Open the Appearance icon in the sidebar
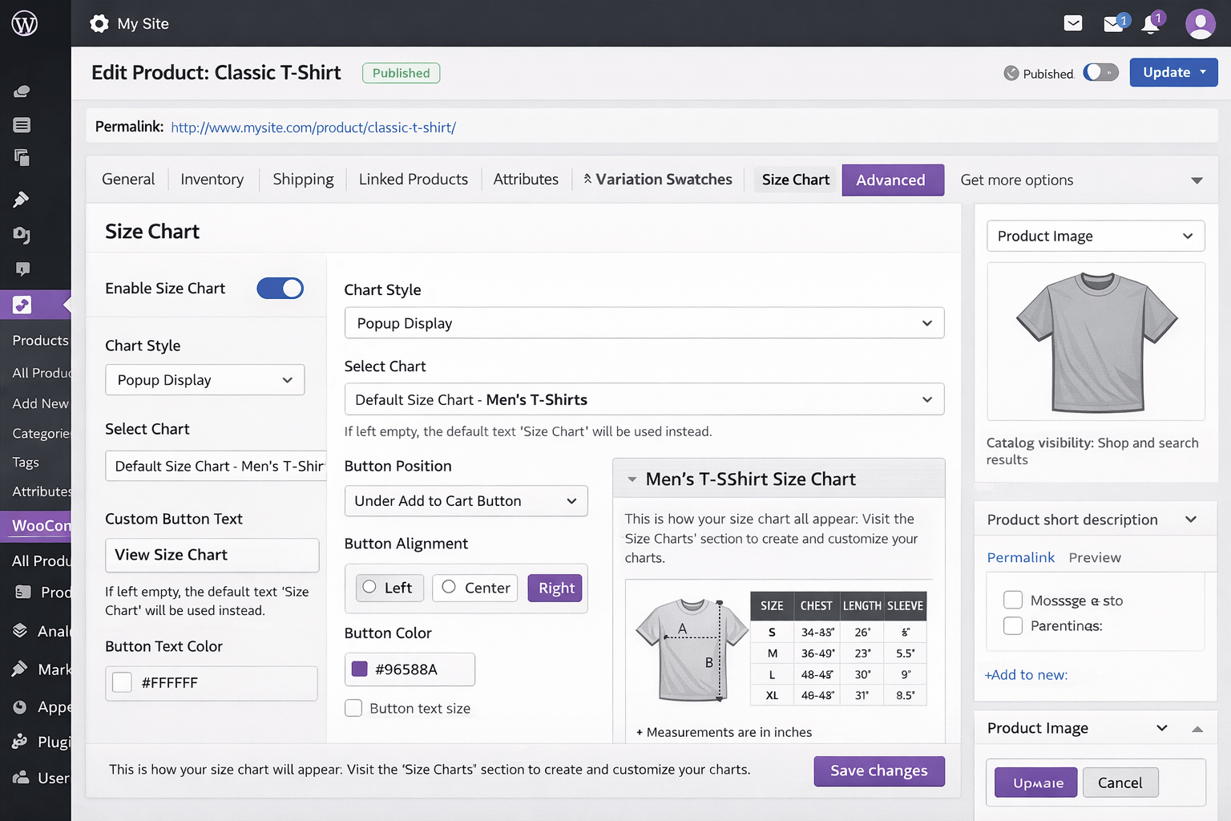 click(20, 706)
